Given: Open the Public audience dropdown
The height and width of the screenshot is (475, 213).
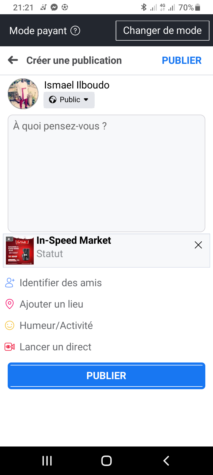Looking at the screenshot, I should (69, 100).
